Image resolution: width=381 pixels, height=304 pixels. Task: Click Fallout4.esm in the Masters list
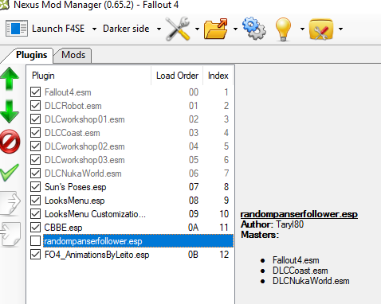296,260
